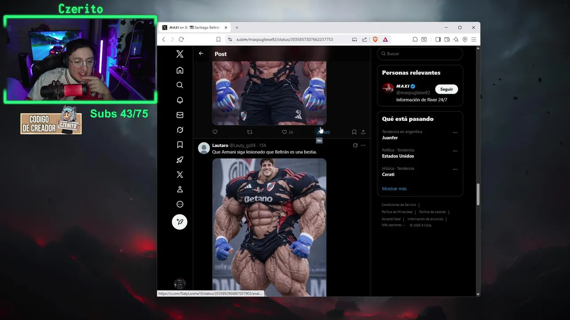
Task: Open Leo AI sparkle icon
Action: [x=456, y=40]
